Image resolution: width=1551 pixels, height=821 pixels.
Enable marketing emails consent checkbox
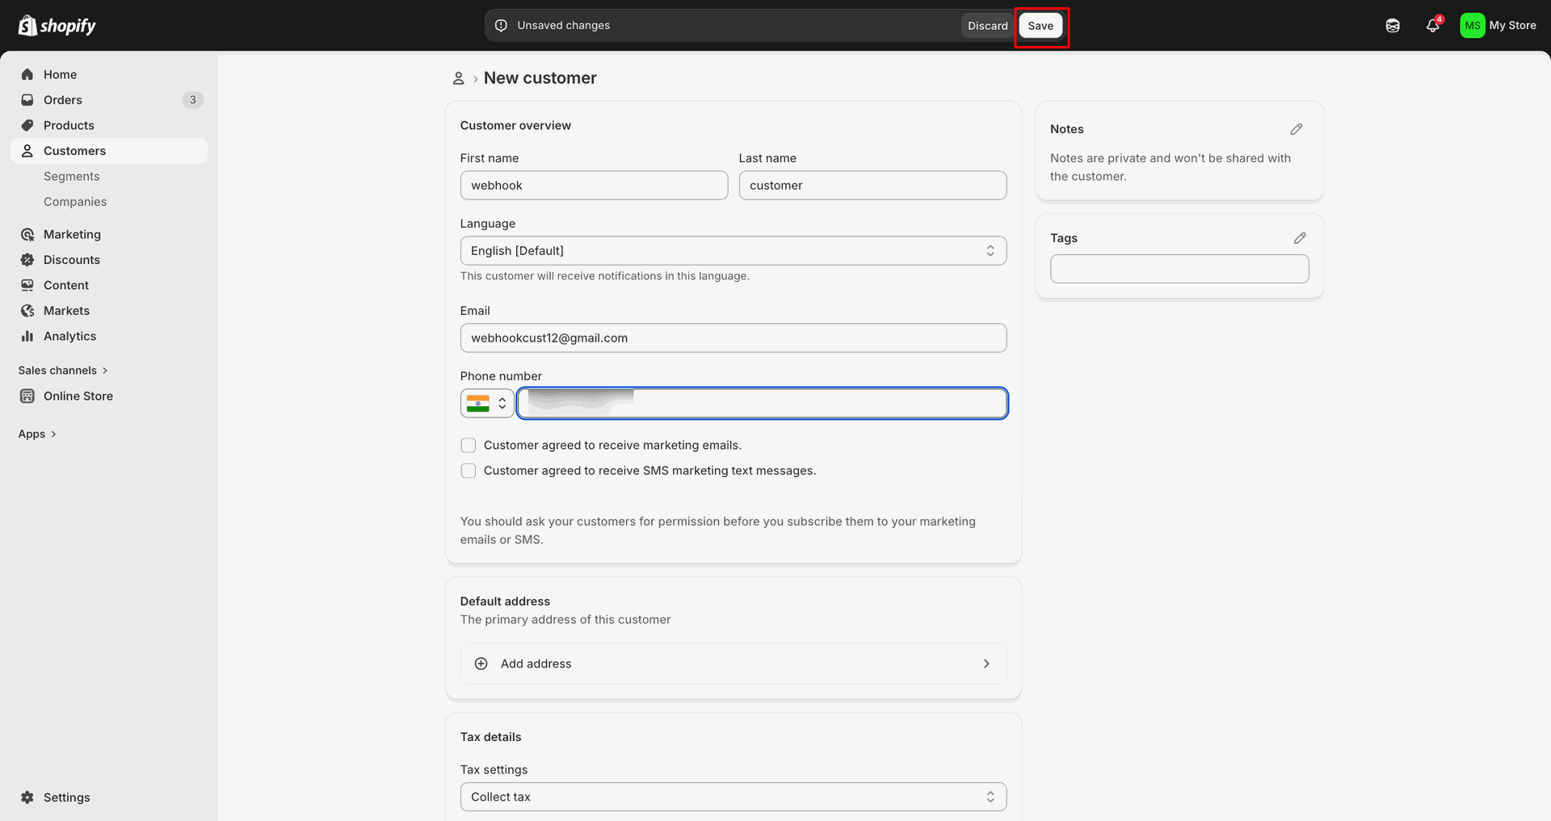(x=469, y=446)
